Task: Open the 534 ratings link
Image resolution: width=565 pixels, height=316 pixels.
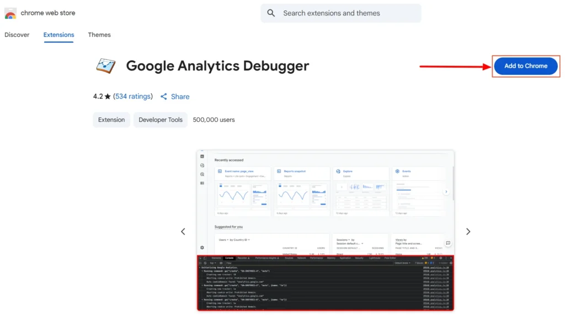Action: coord(133,97)
